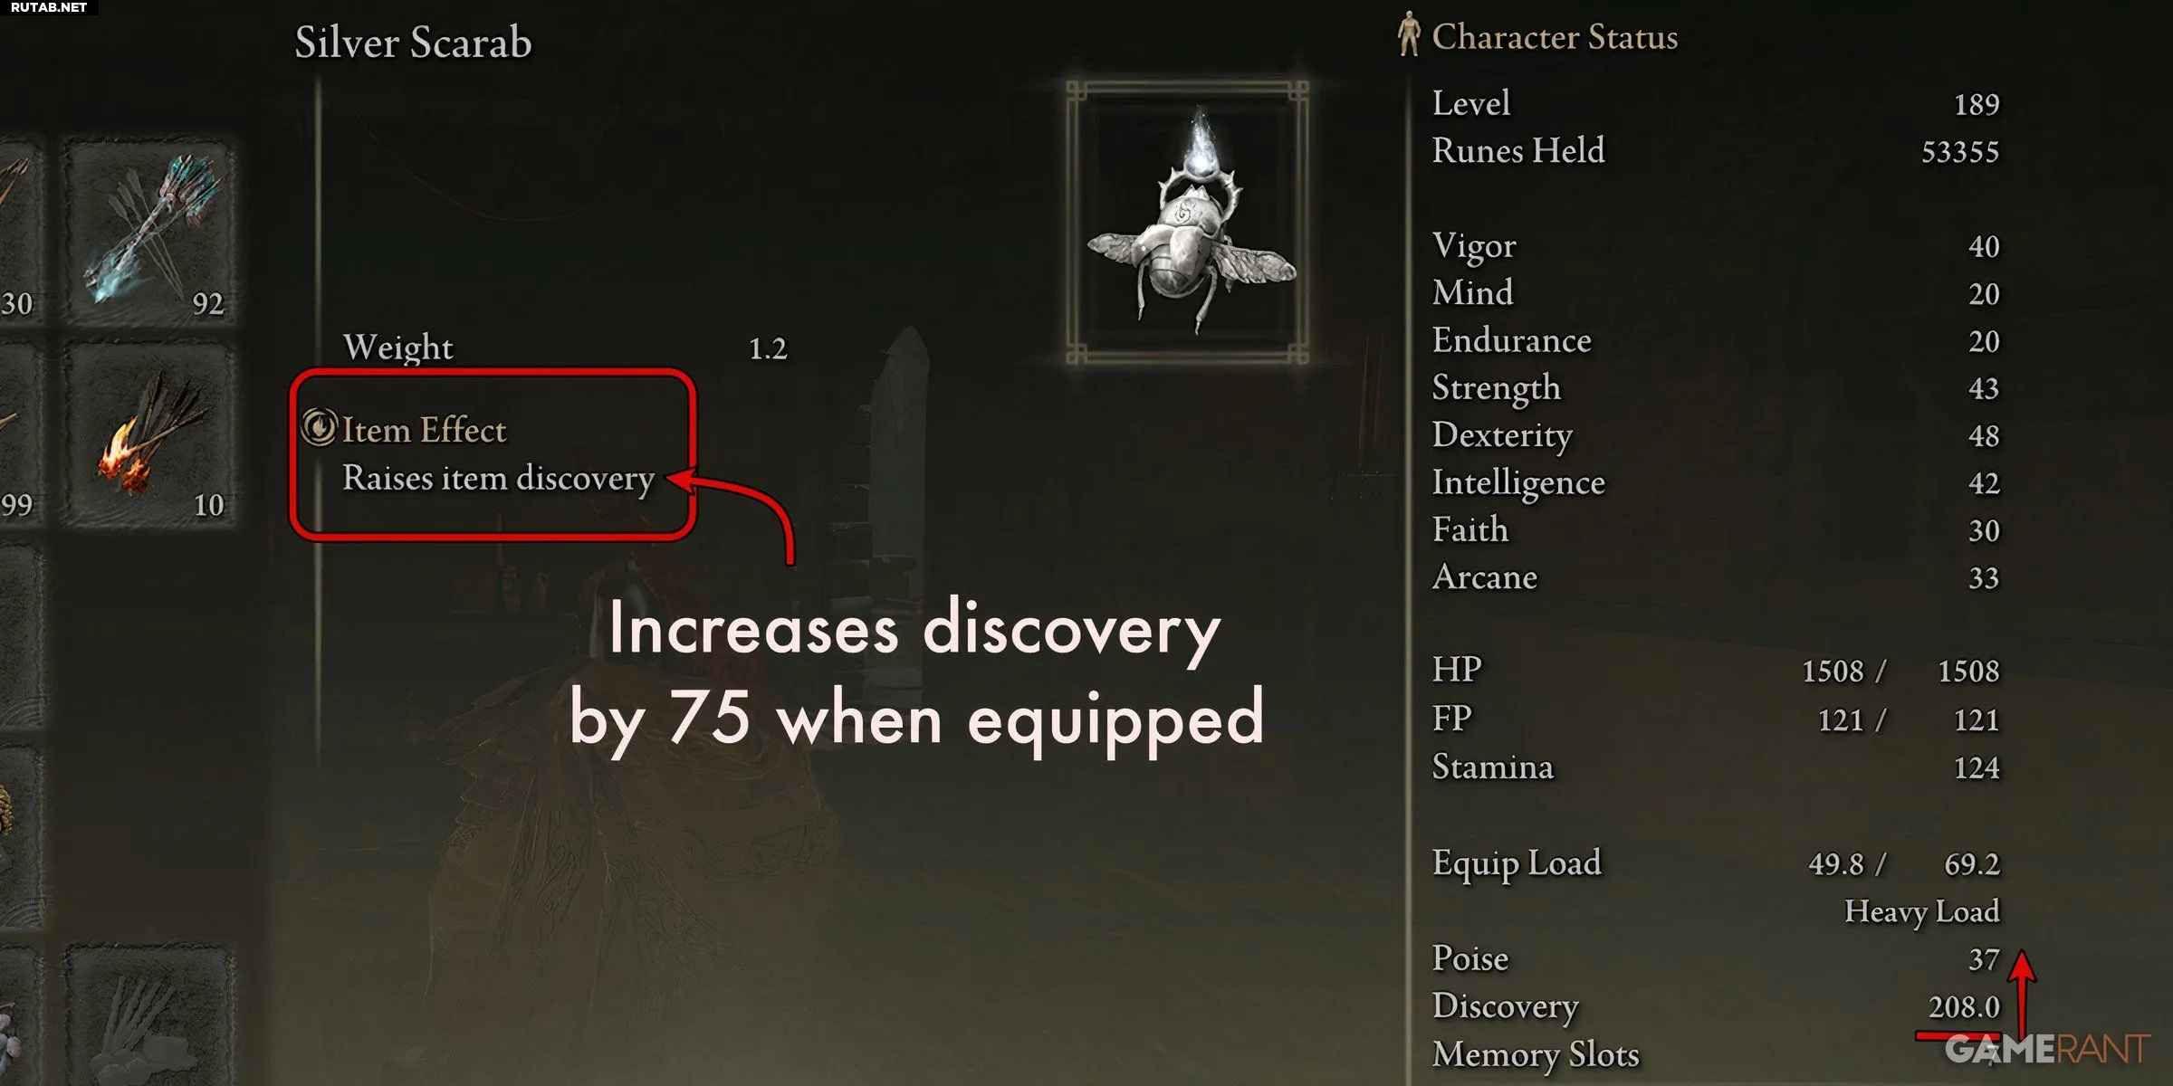Click the Equip Load stat label
2173x1086 pixels.
tap(1517, 863)
